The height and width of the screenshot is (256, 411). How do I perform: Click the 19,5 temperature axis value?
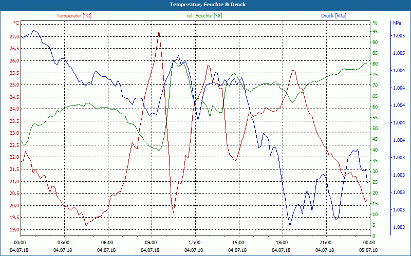[14, 218]
